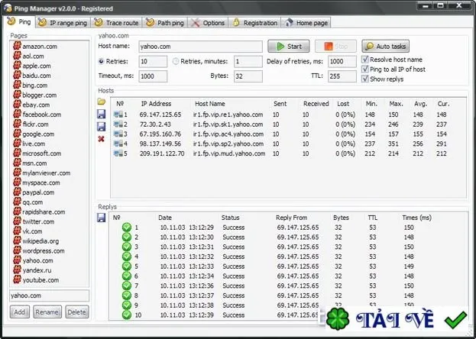Viewport: 476px width, 339px height.
Task: Open the Path ping tab
Action: pos(165,23)
